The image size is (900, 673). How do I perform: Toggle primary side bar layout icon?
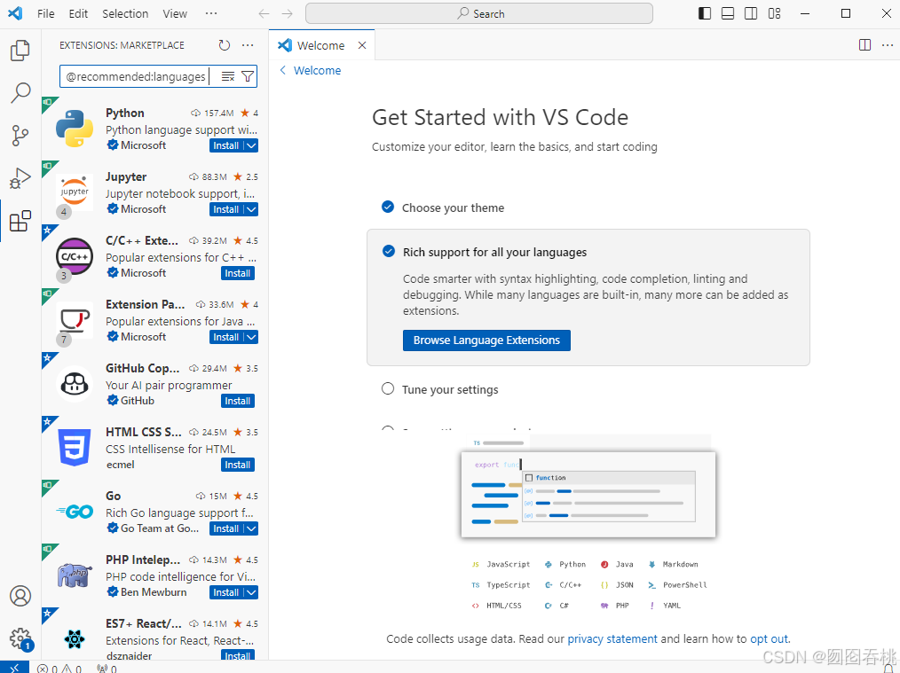704,14
